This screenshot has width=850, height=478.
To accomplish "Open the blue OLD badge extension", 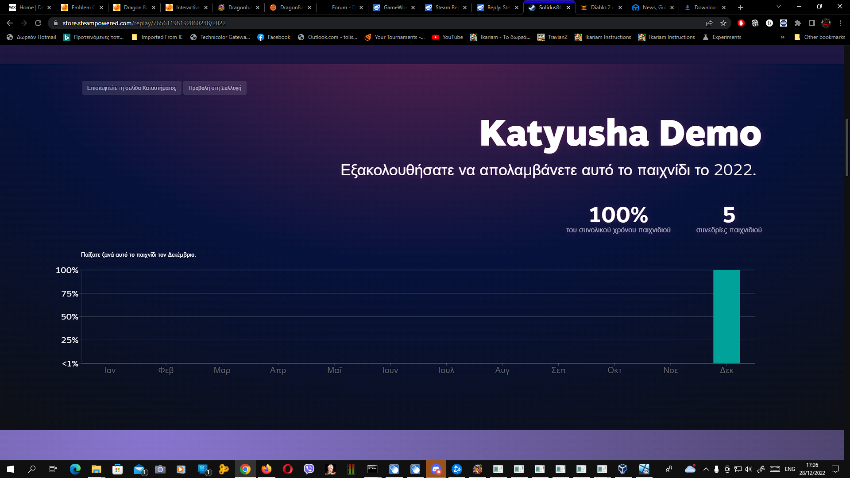I will coord(784,23).
